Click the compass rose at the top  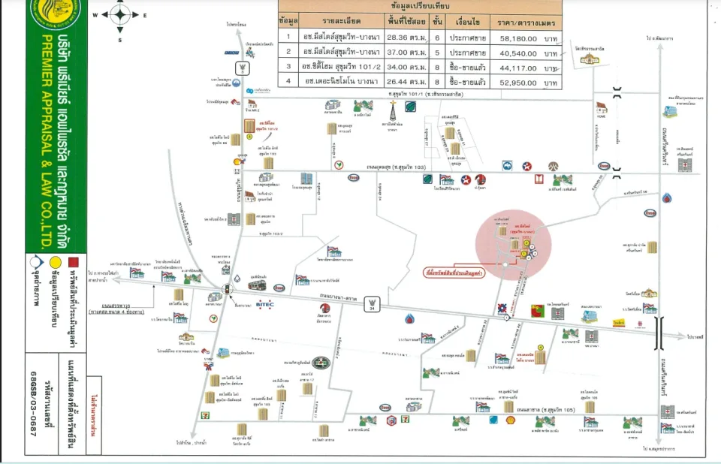119,15
